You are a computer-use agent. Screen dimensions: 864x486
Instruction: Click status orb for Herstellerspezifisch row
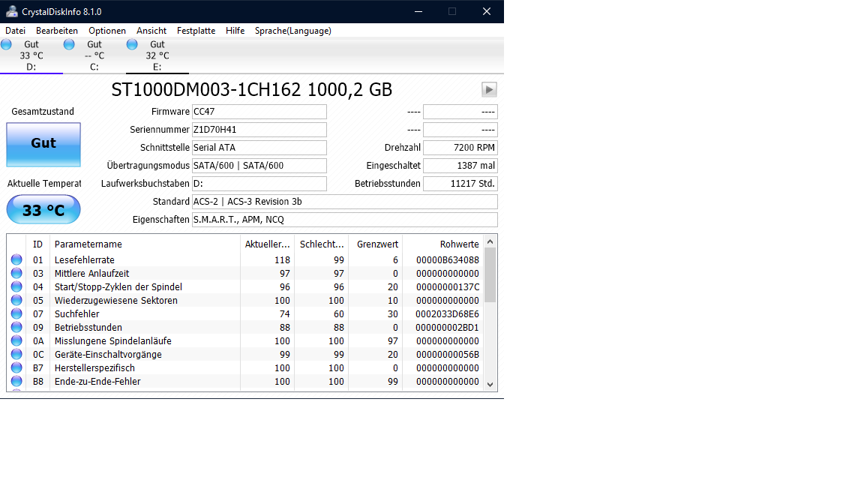16,367
